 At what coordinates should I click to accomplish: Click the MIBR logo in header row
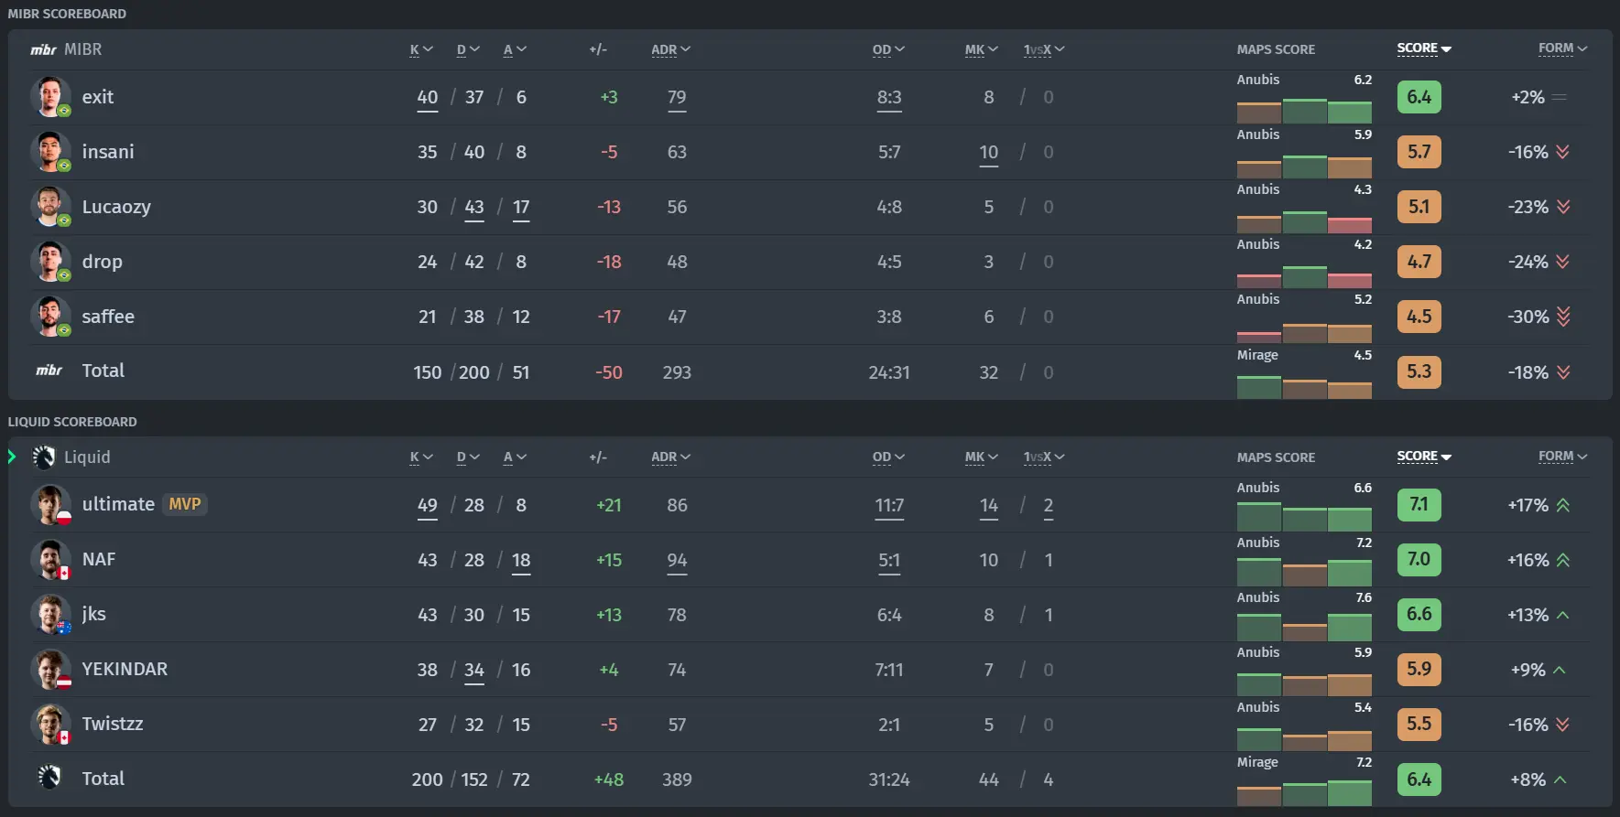pyautogui.click(x=43, y=49)
